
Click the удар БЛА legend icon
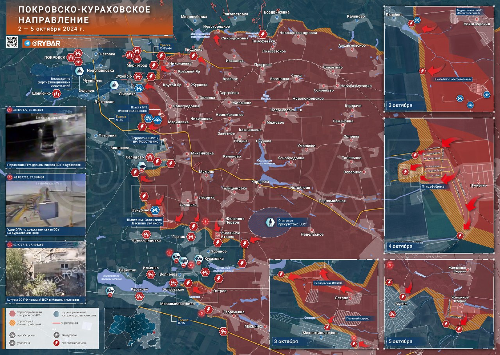pos(12,343)
